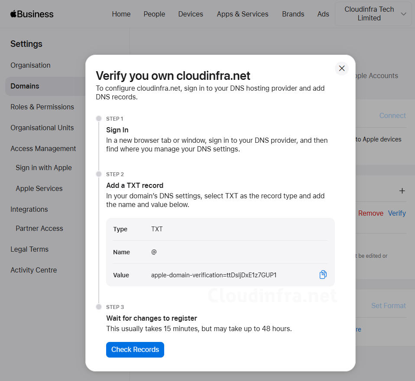Open Access Management settings
The height and width of the screenshot is (381, 415).
click(x=43, y=148)
